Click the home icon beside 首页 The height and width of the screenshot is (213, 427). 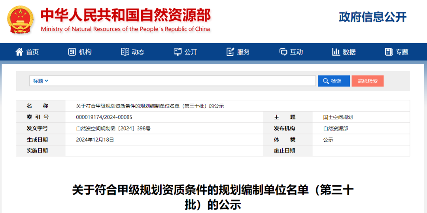[19, 52]
